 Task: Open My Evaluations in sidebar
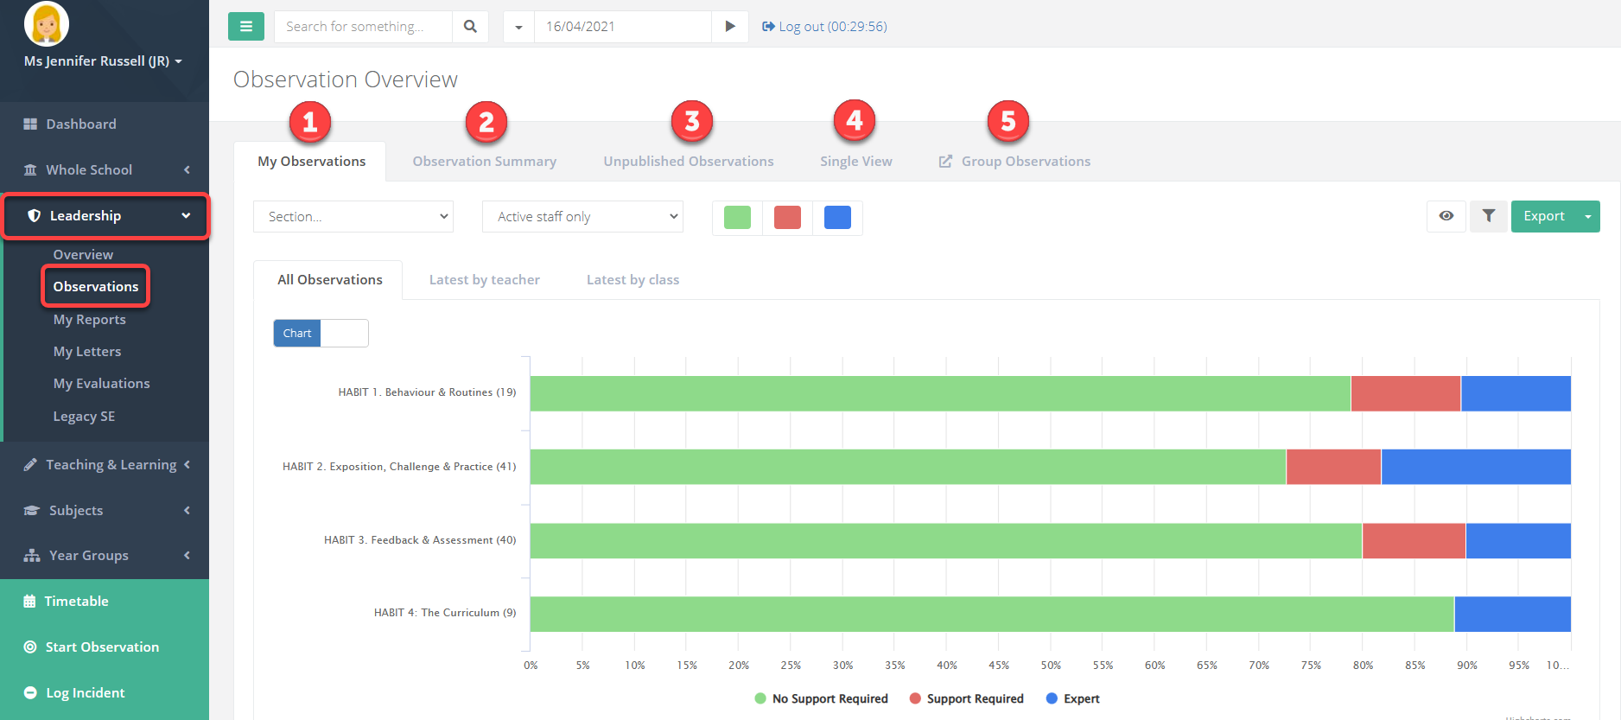pyautogui.click(x=101, y=384)
